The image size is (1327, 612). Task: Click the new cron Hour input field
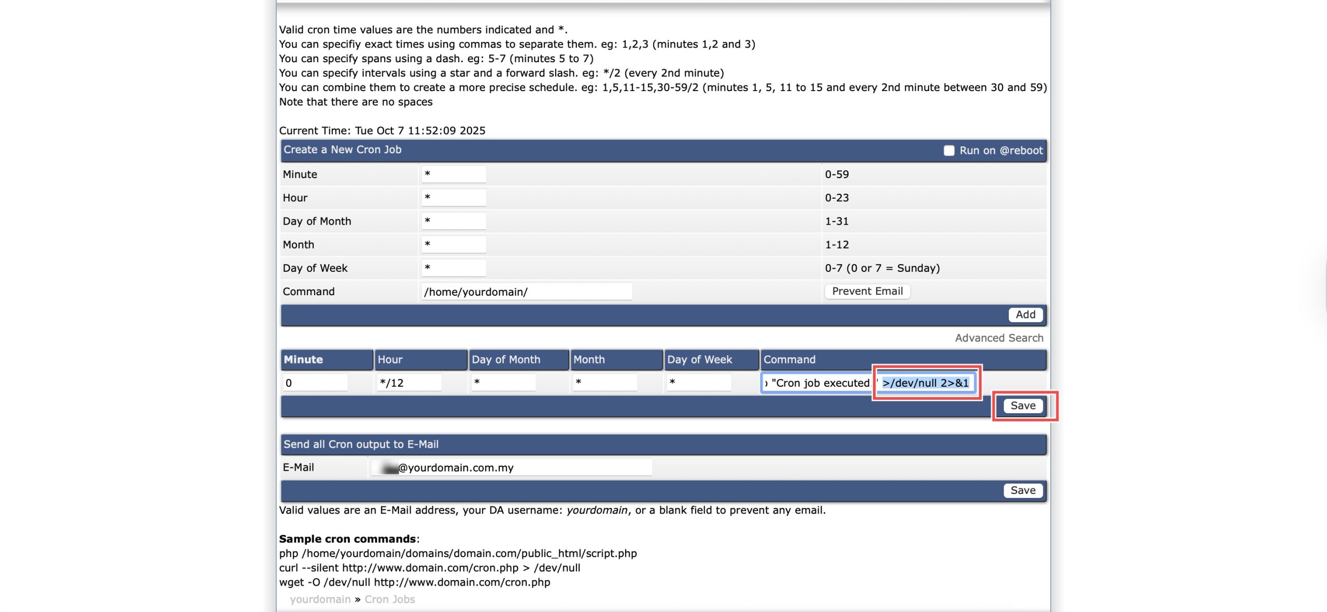click(x=454, y=198)
